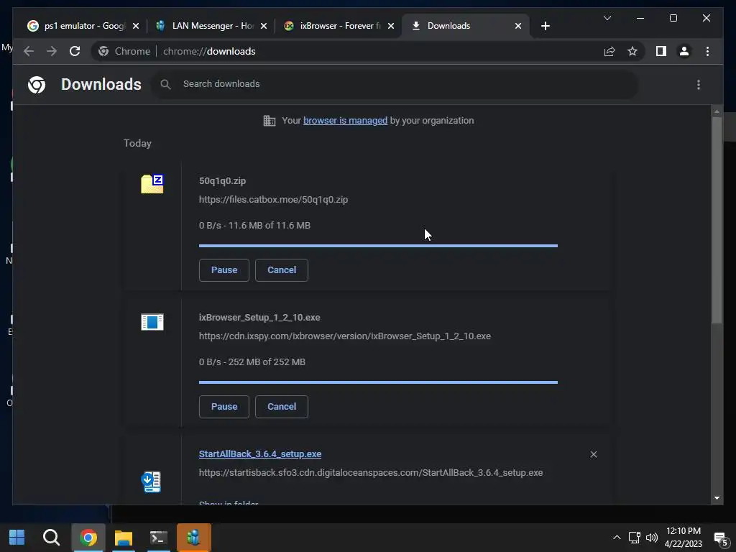This screenshot has width=736, height=552.
Task: Open File Explorer from the taskbar
Action: click(124, 538)
